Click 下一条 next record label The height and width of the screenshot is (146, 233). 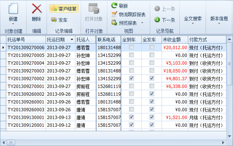tap(168, 20)
